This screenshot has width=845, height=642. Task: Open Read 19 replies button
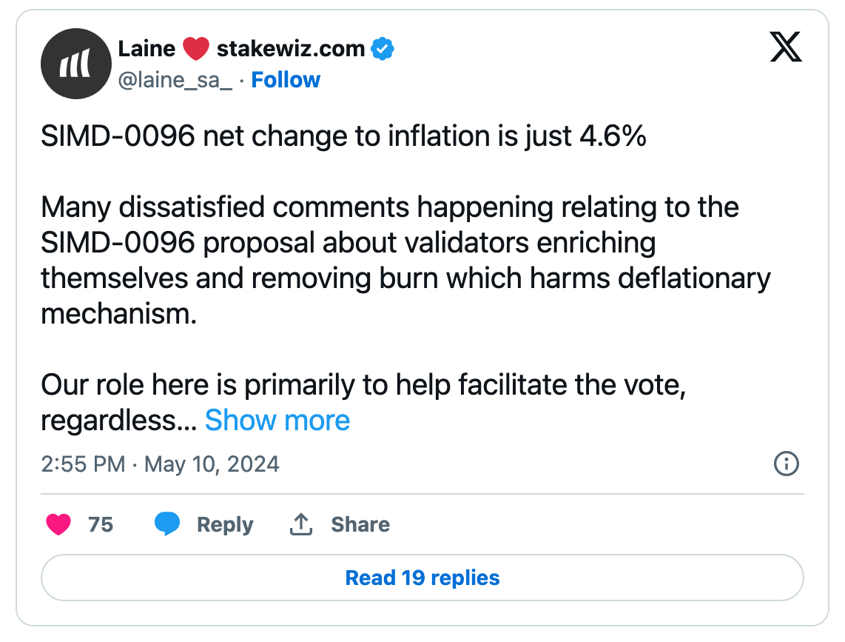pyautogui.click(x=422, y=578)
